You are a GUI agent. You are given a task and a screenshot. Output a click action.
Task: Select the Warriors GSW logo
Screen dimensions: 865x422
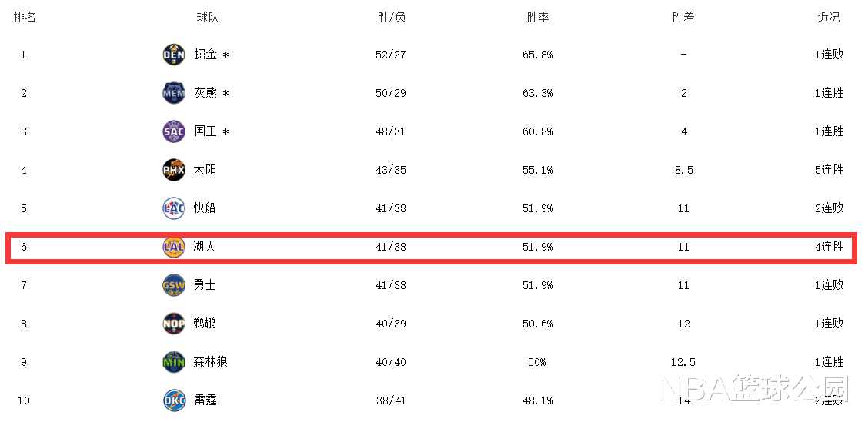tap(174, 285)
